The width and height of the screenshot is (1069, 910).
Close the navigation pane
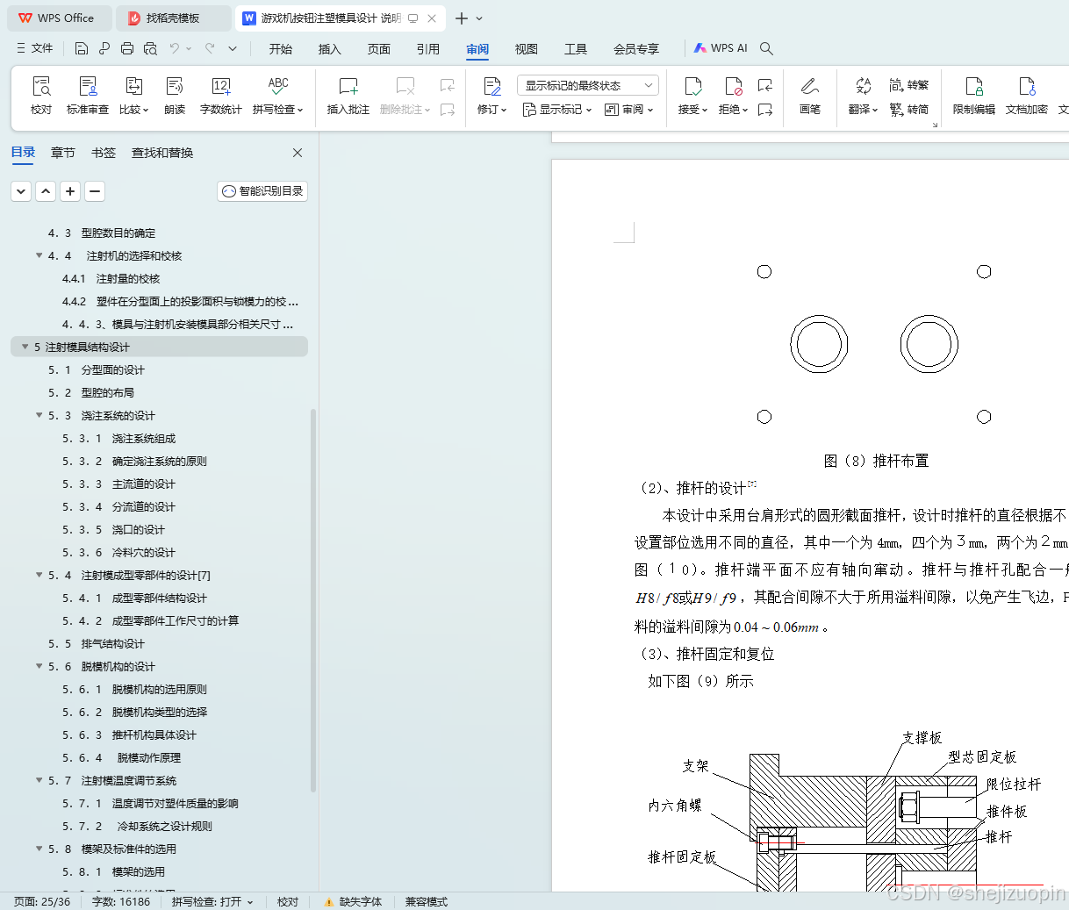point(298,153)
